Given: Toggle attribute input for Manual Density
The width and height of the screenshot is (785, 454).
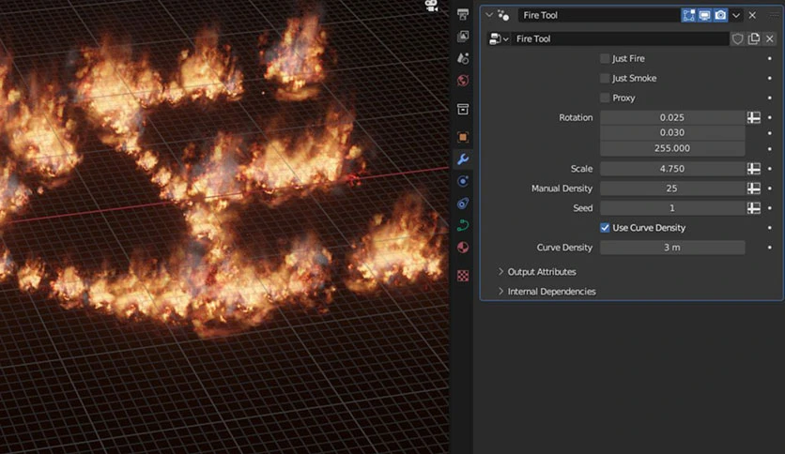Looking at the screenshot, I should tap(754, 189).
